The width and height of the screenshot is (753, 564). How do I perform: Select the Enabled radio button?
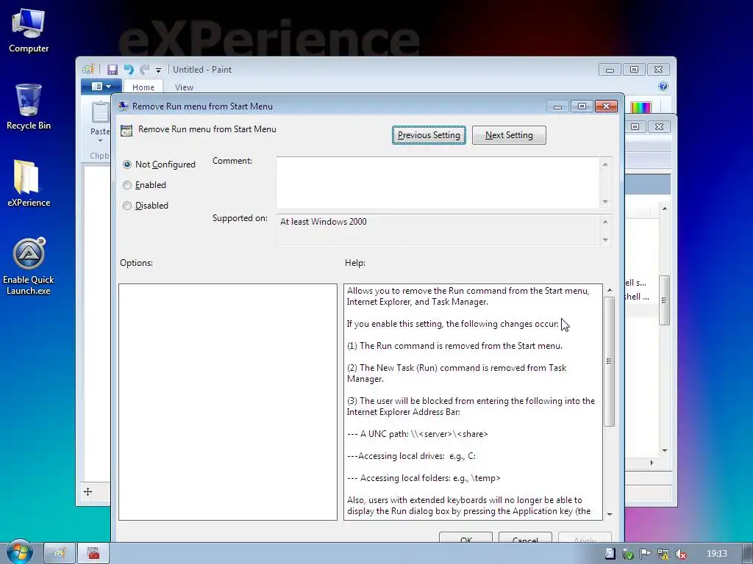click(127, 185)
